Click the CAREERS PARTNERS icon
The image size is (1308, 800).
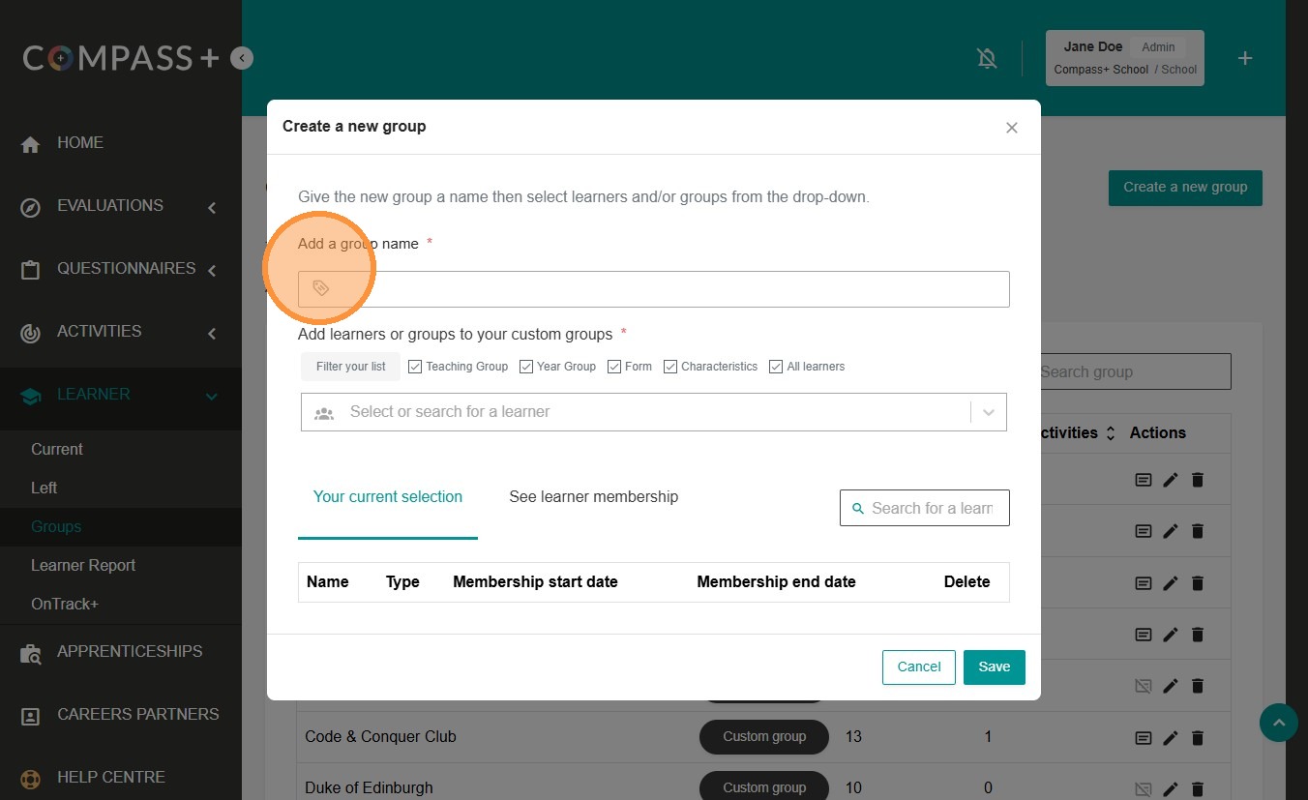30,716
